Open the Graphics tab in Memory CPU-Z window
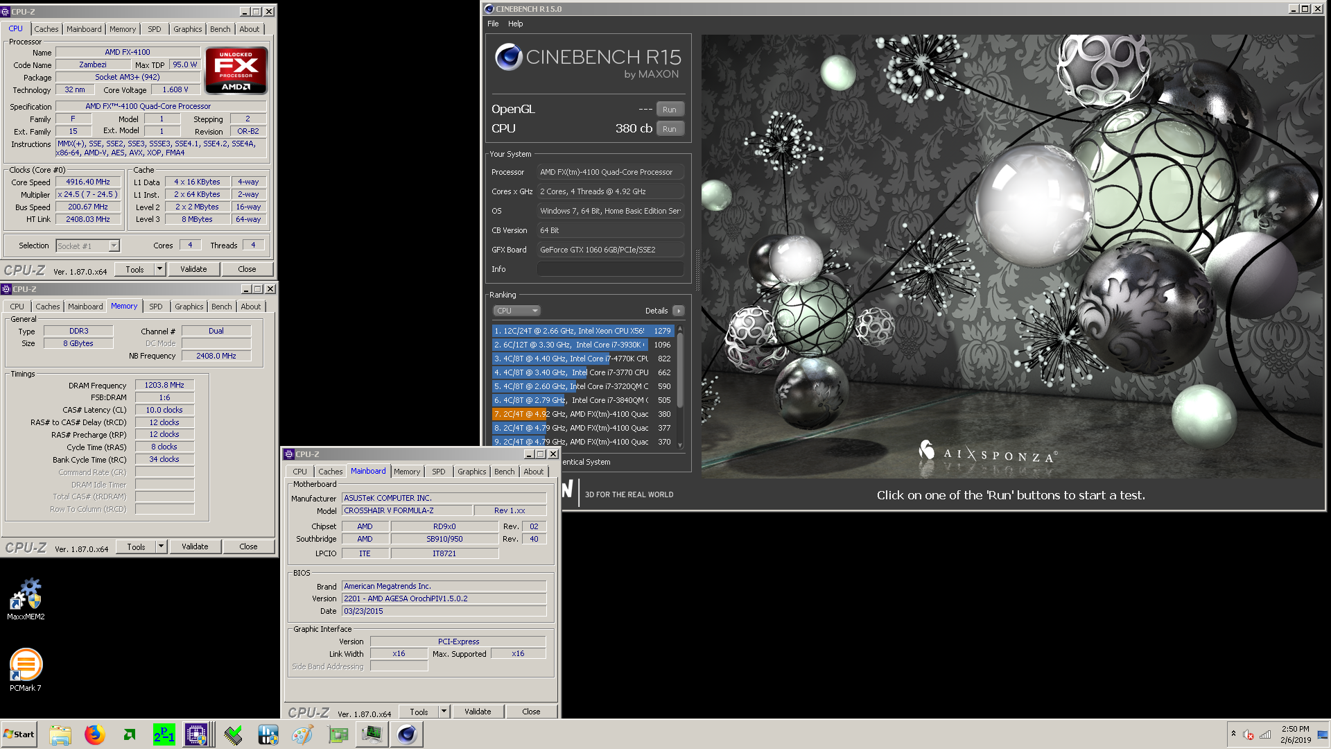The image size is (1331, 749). click(189, 307)
